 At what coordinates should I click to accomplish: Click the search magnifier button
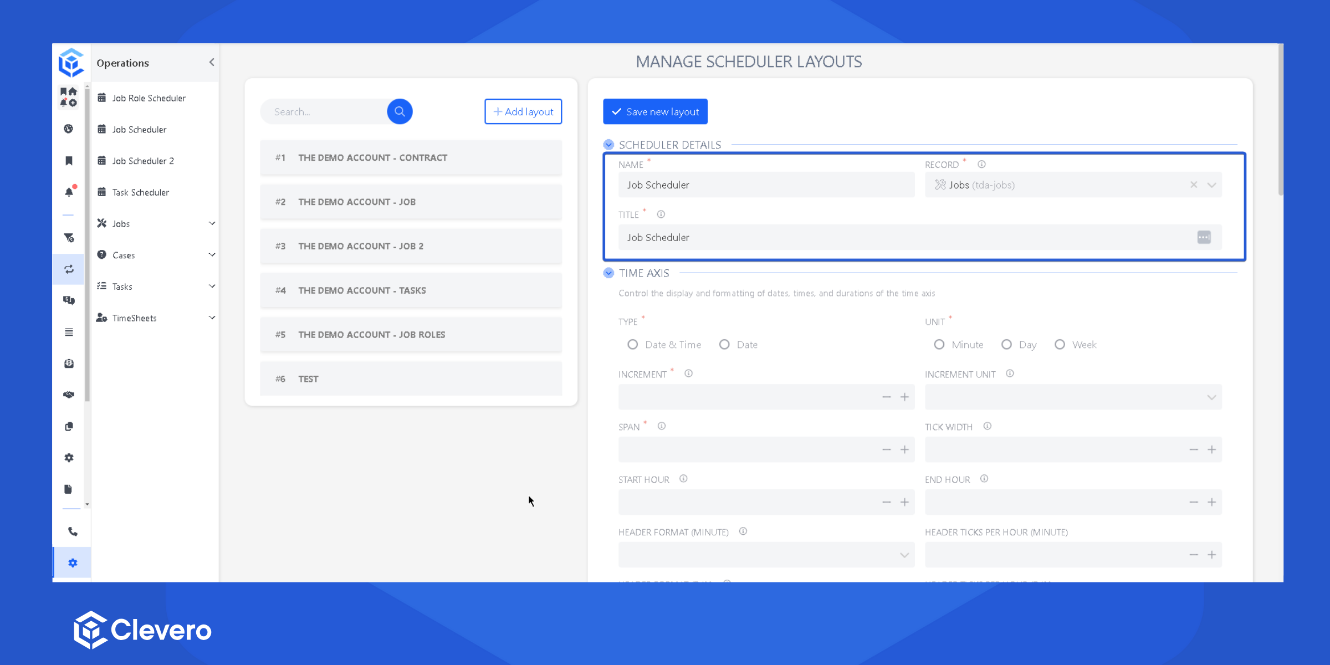point(400,111)
